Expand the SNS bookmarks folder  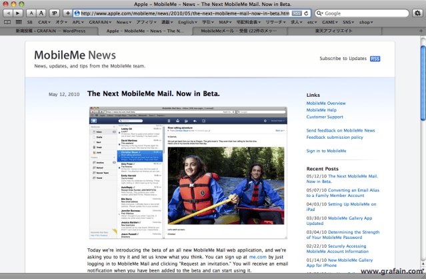coord(349,22)
